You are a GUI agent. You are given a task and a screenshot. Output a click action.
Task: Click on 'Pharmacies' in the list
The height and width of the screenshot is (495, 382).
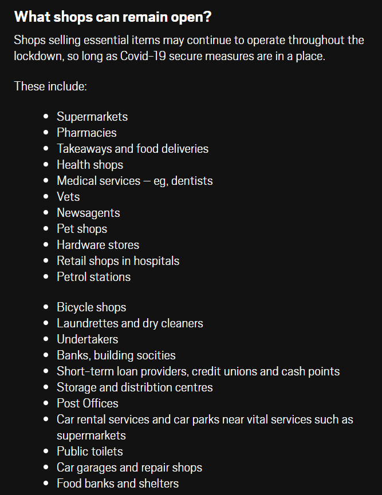coord(86,133)
